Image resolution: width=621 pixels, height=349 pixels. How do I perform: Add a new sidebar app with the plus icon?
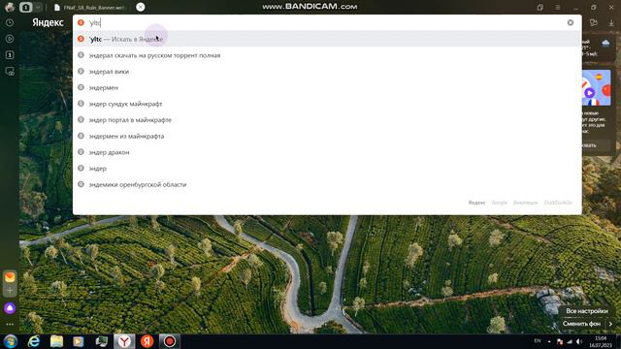10,291
